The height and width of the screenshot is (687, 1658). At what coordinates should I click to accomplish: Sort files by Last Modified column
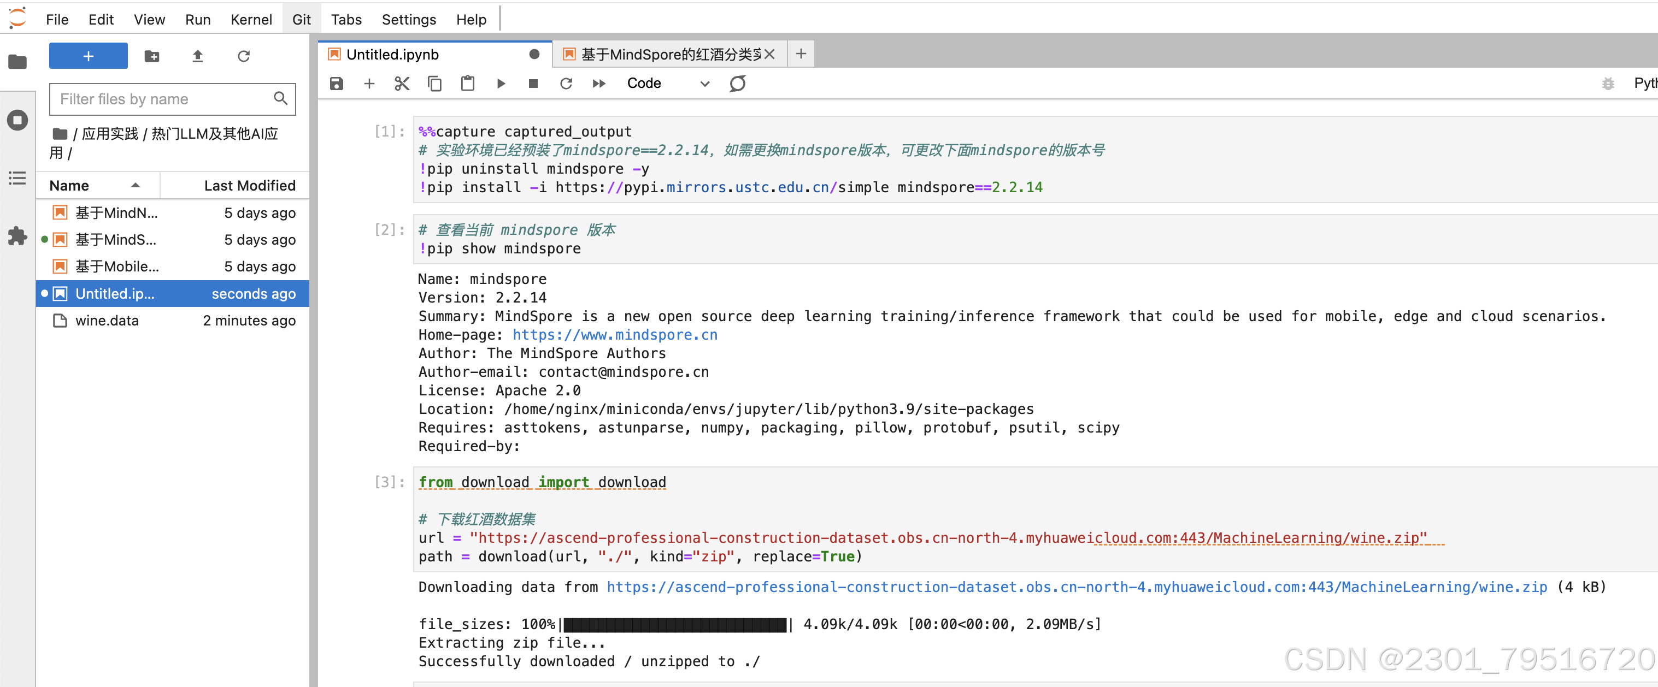pyautogui.click(x=249, y=186)
